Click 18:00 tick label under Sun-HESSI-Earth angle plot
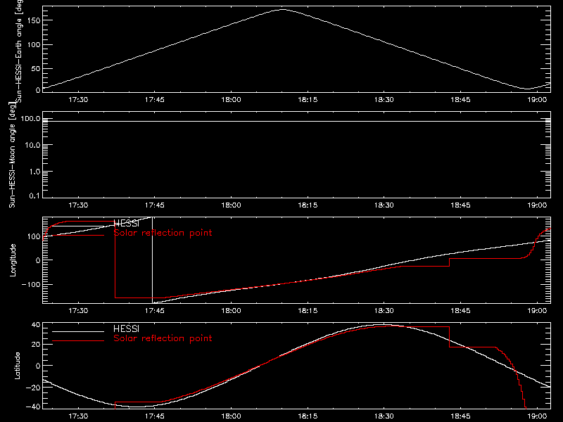Screen dimensions: 563x422 point(231,99)
